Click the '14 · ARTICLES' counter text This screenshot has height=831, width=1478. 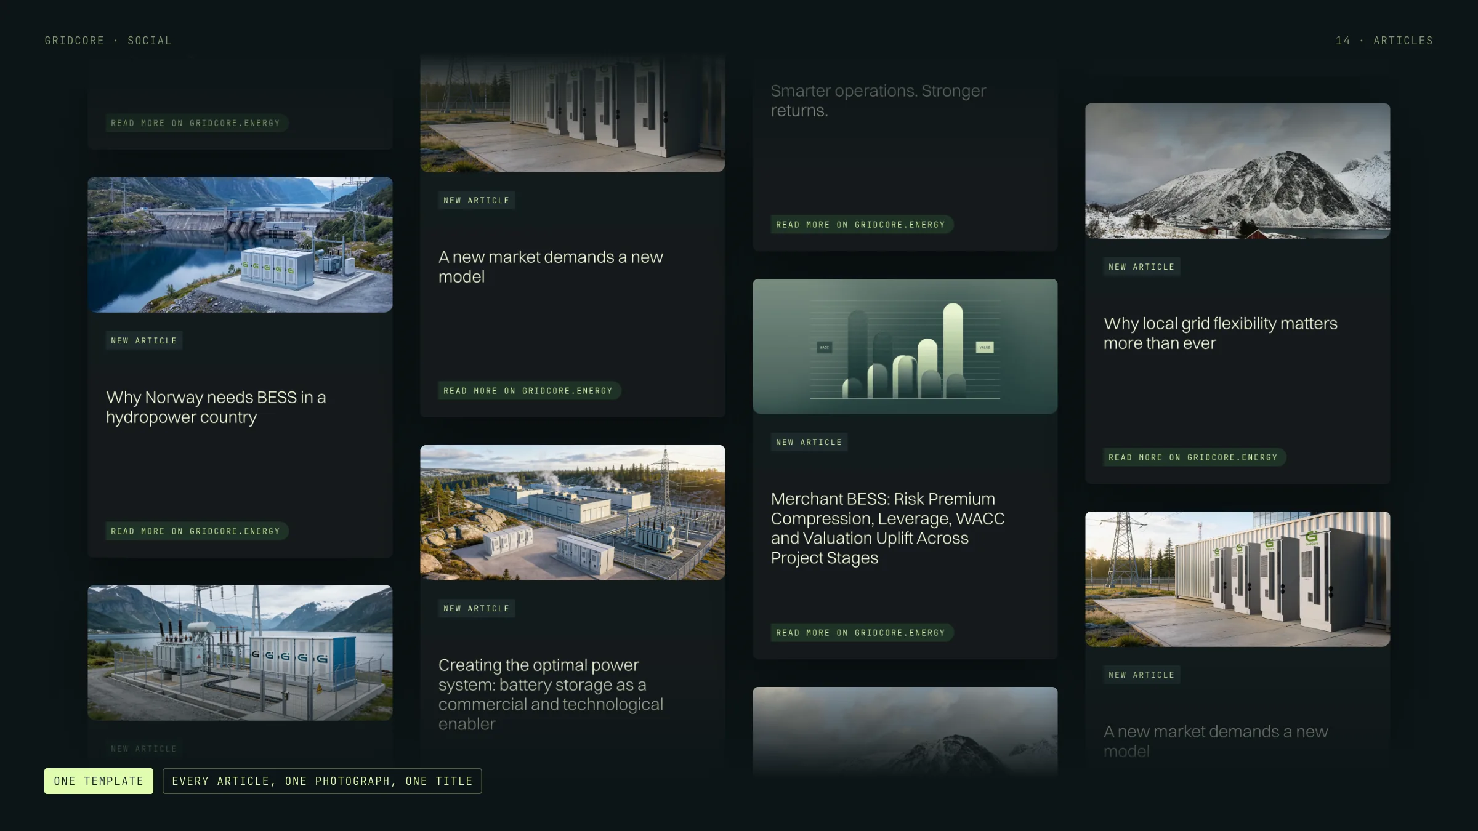pos(1384,41)
